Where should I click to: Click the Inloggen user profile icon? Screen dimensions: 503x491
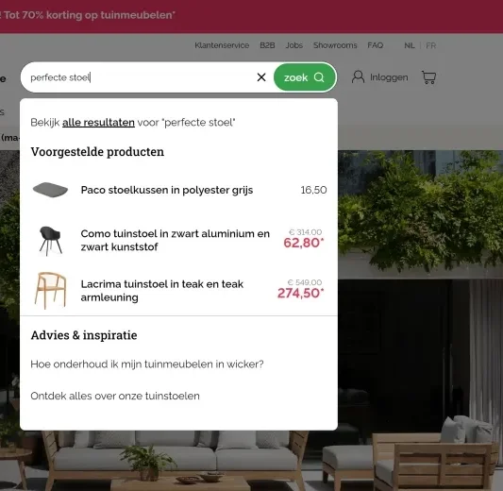coord(358,77)
